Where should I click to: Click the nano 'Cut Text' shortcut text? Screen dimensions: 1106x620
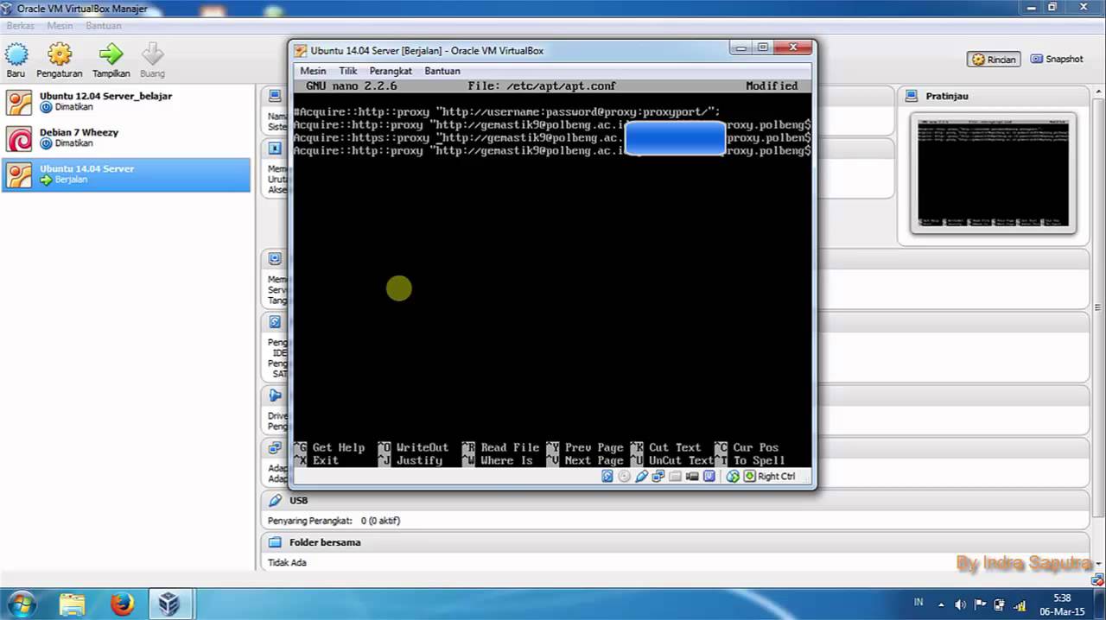[675, 447]
